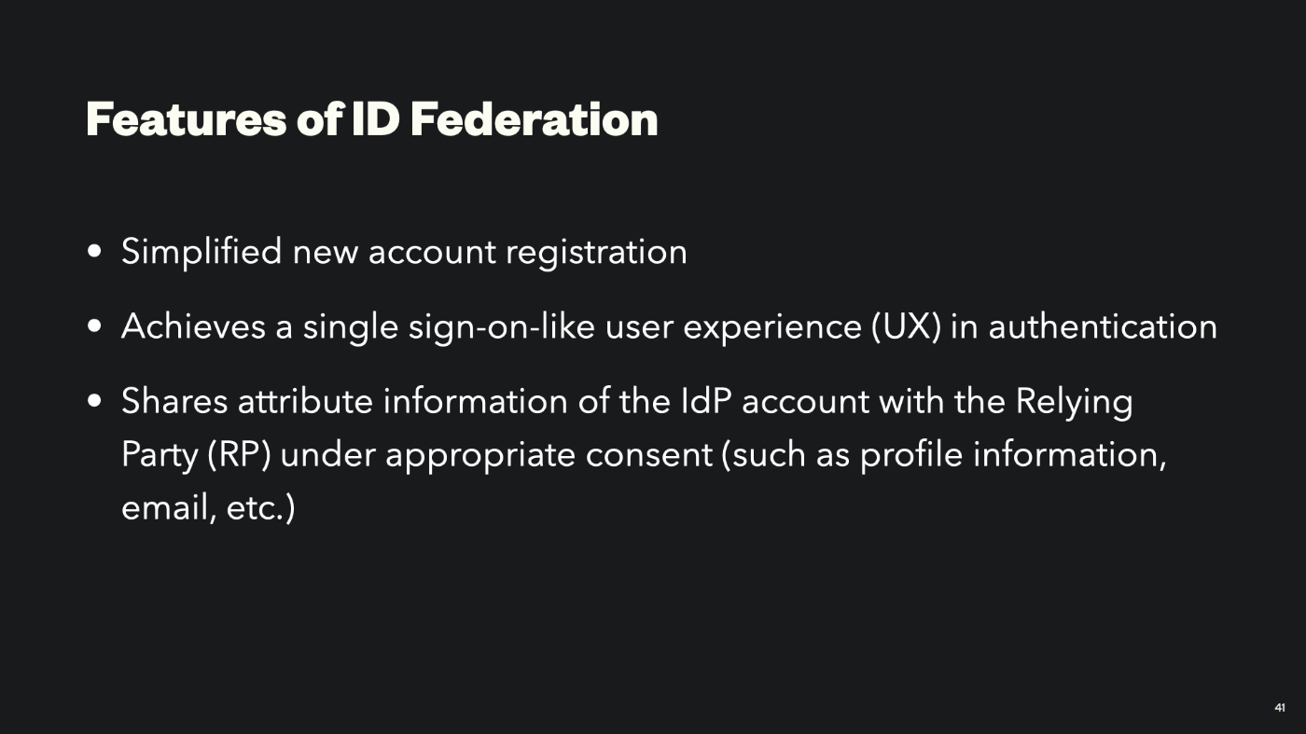Click the "Features of ID Federation" slide title

371,119
